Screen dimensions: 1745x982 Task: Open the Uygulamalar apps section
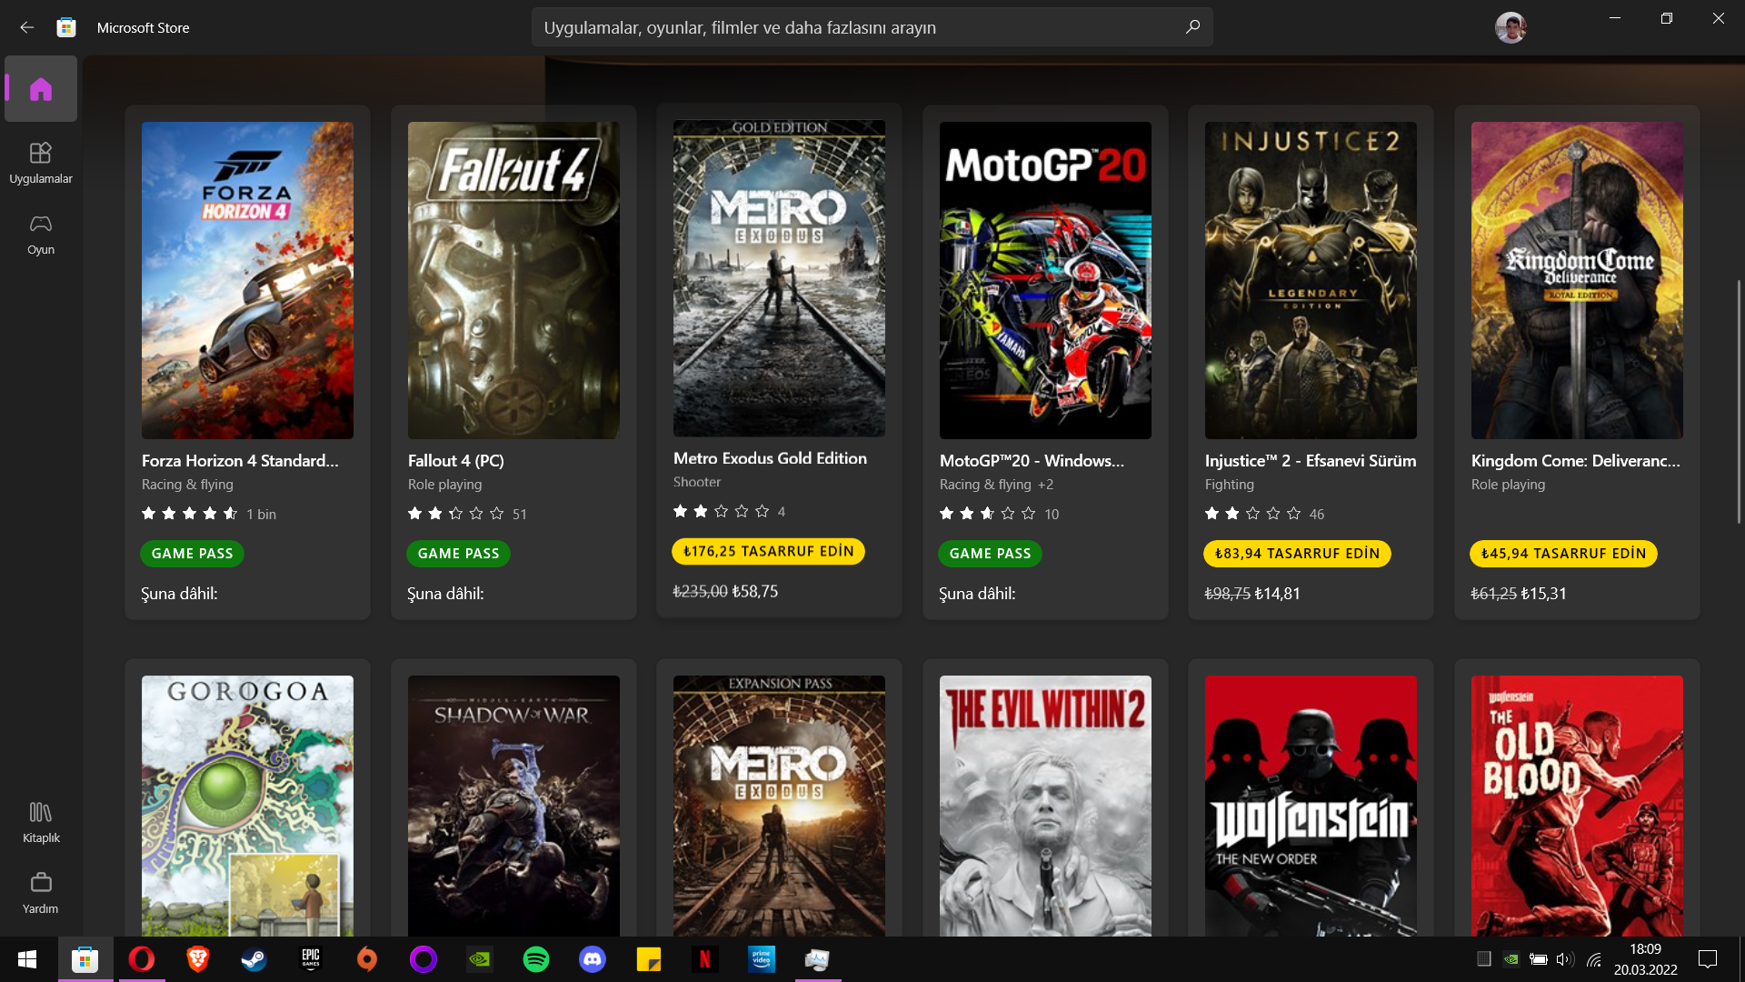41,162
